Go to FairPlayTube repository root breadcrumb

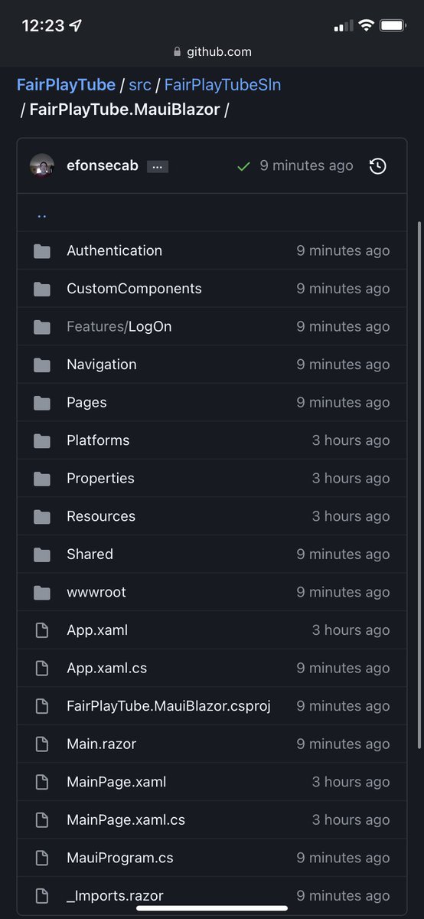coord(66,85)
